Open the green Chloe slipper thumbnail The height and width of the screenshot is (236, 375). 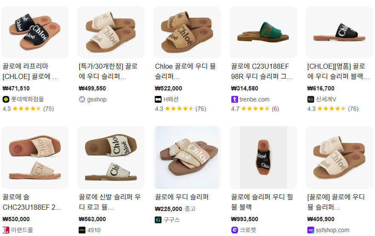point(263,32)
